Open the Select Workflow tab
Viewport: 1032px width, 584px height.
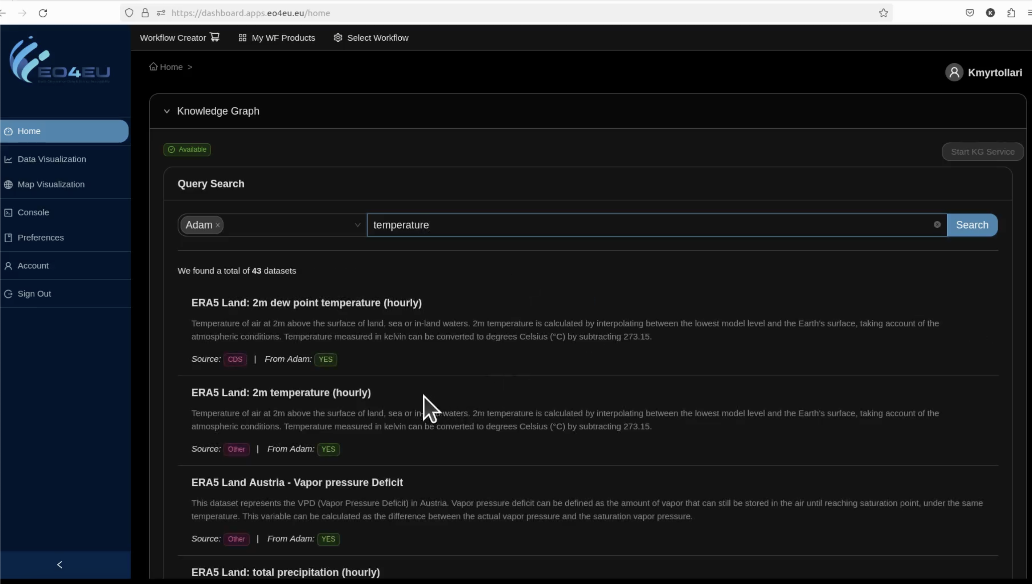click(x=371, y=38)
